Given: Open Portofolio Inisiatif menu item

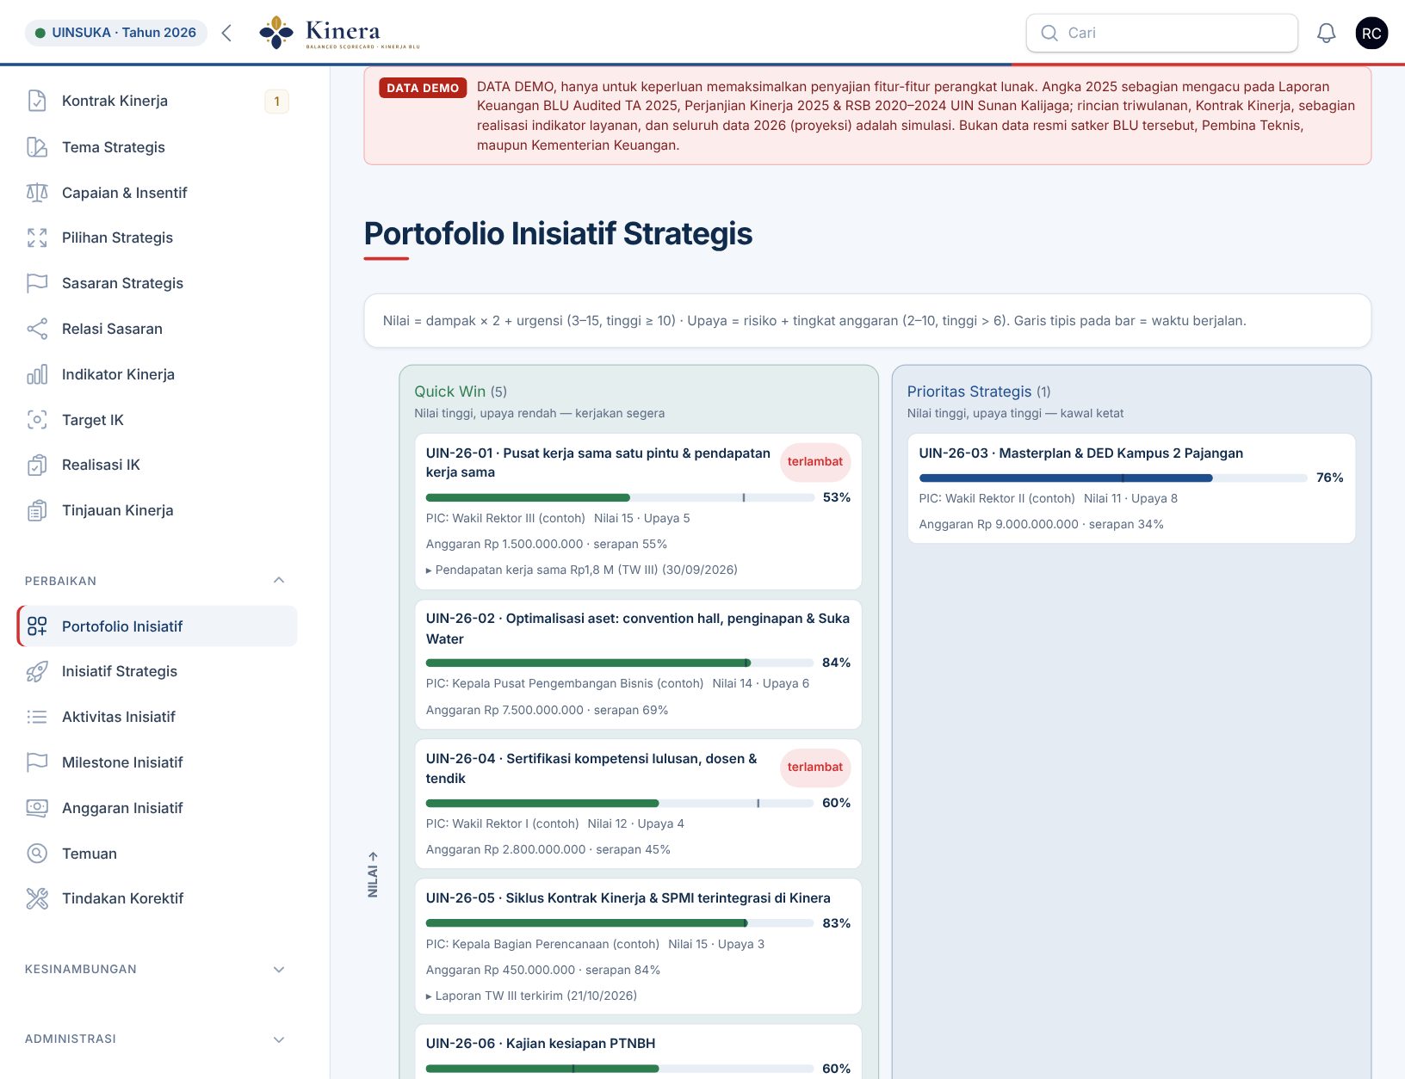Looking at the screenshot, I should pos(157,626).
